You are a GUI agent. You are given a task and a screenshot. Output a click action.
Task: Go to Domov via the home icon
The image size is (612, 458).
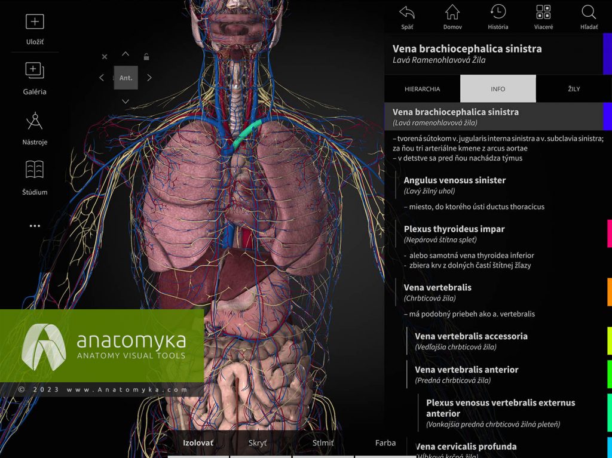[452, 13]
